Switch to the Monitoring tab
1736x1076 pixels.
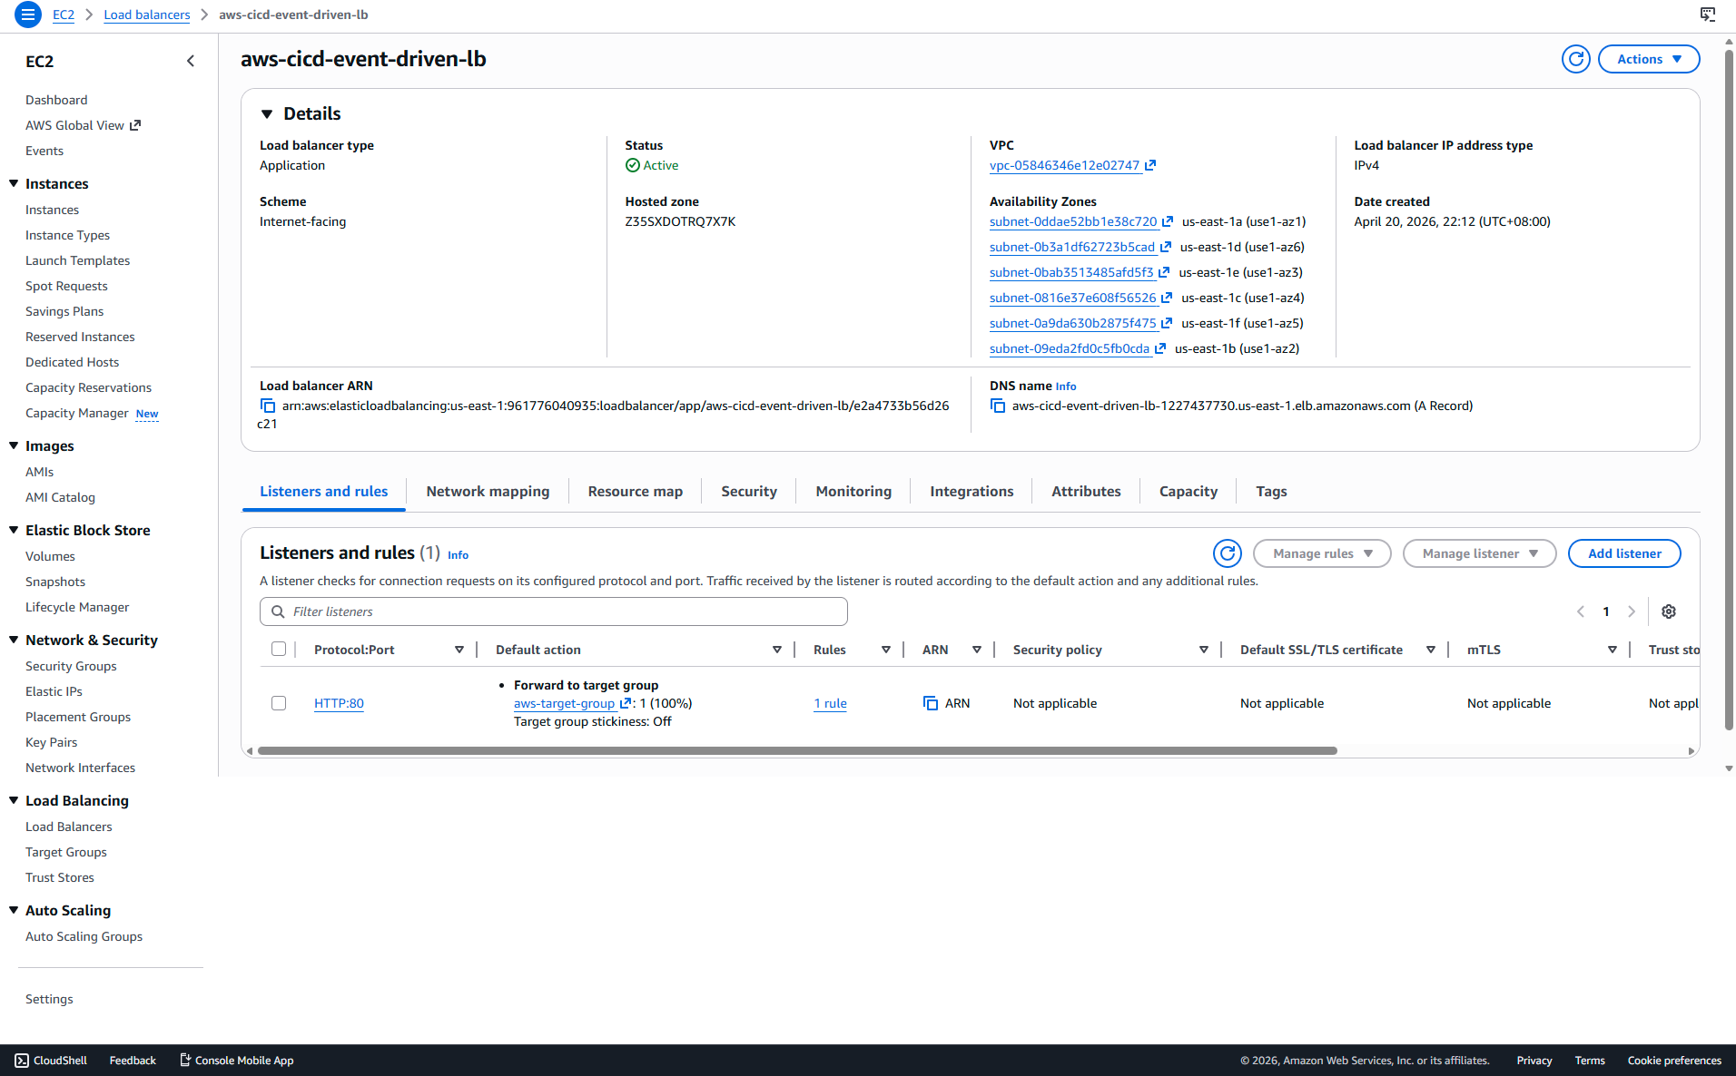(x=853, y=491)
